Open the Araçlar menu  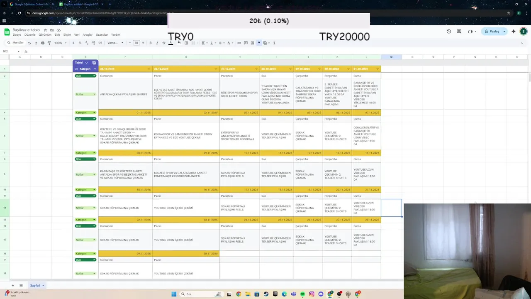pos(88,35)
